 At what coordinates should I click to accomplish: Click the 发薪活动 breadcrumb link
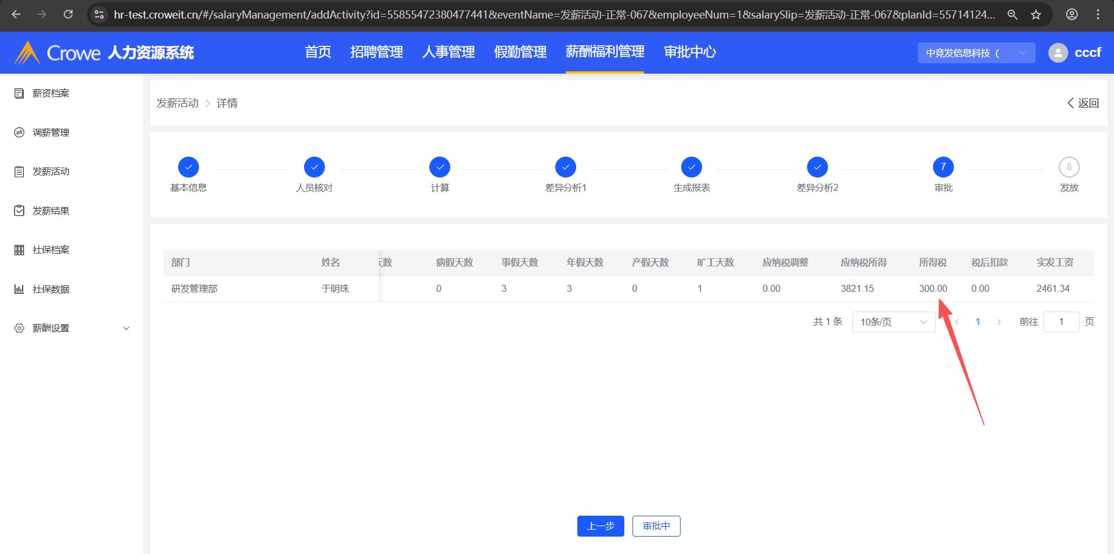pos(178,103)
